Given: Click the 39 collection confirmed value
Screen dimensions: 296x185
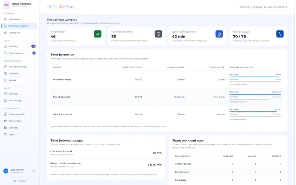Looking at the screenshot, I should click(x=114, y=37).
